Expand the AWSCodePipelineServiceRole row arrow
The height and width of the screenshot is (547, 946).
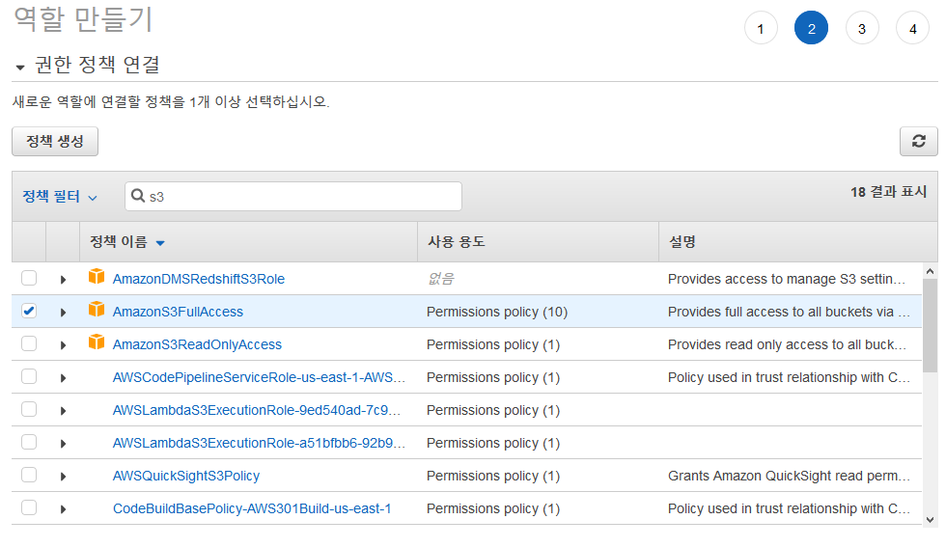(x=63, y=378)
